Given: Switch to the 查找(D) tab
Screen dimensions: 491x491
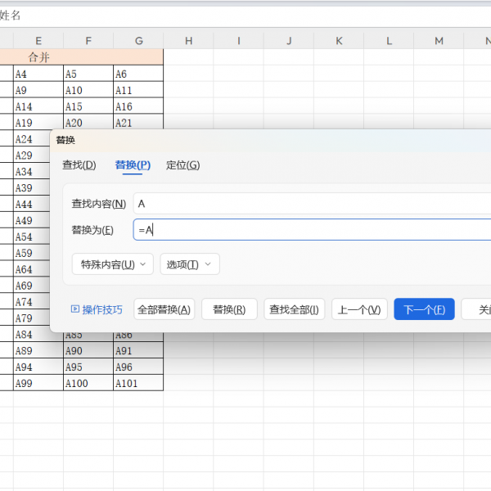Looking at the screenshot, I should coord(79,165).
